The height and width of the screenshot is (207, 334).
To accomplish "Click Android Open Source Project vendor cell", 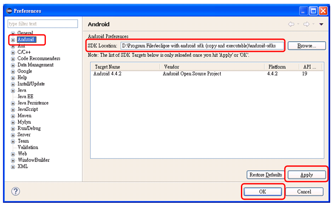I will pos(192,74).
